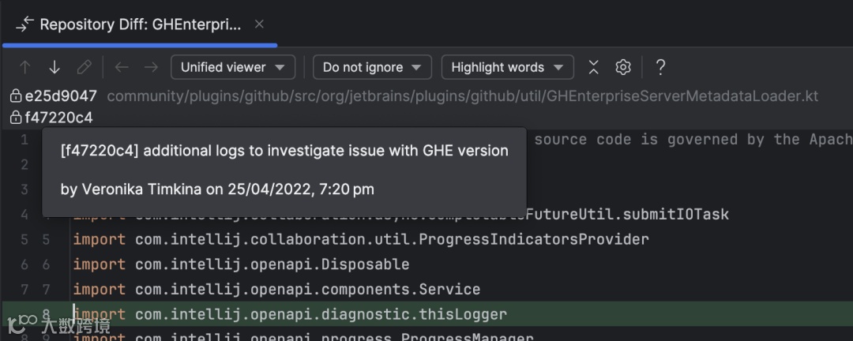Image resolution: width=853 pixels, height=341 pixels.
Task: Open diff settings gear icon
Action: coord(623,67)
